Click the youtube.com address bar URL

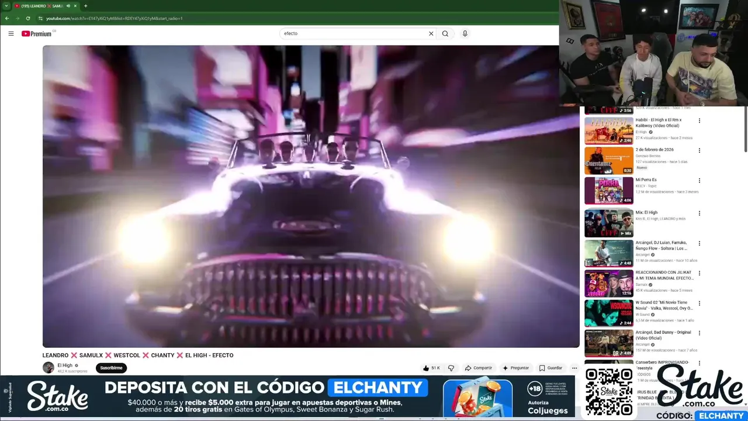(x=115, y=18)
